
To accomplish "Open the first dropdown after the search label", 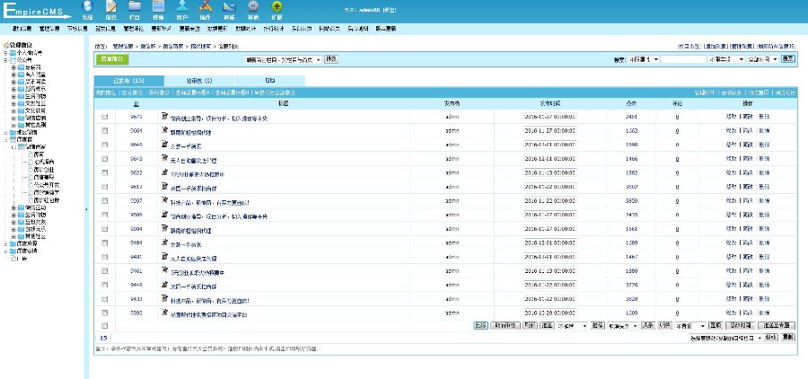I will click(644, 60).
